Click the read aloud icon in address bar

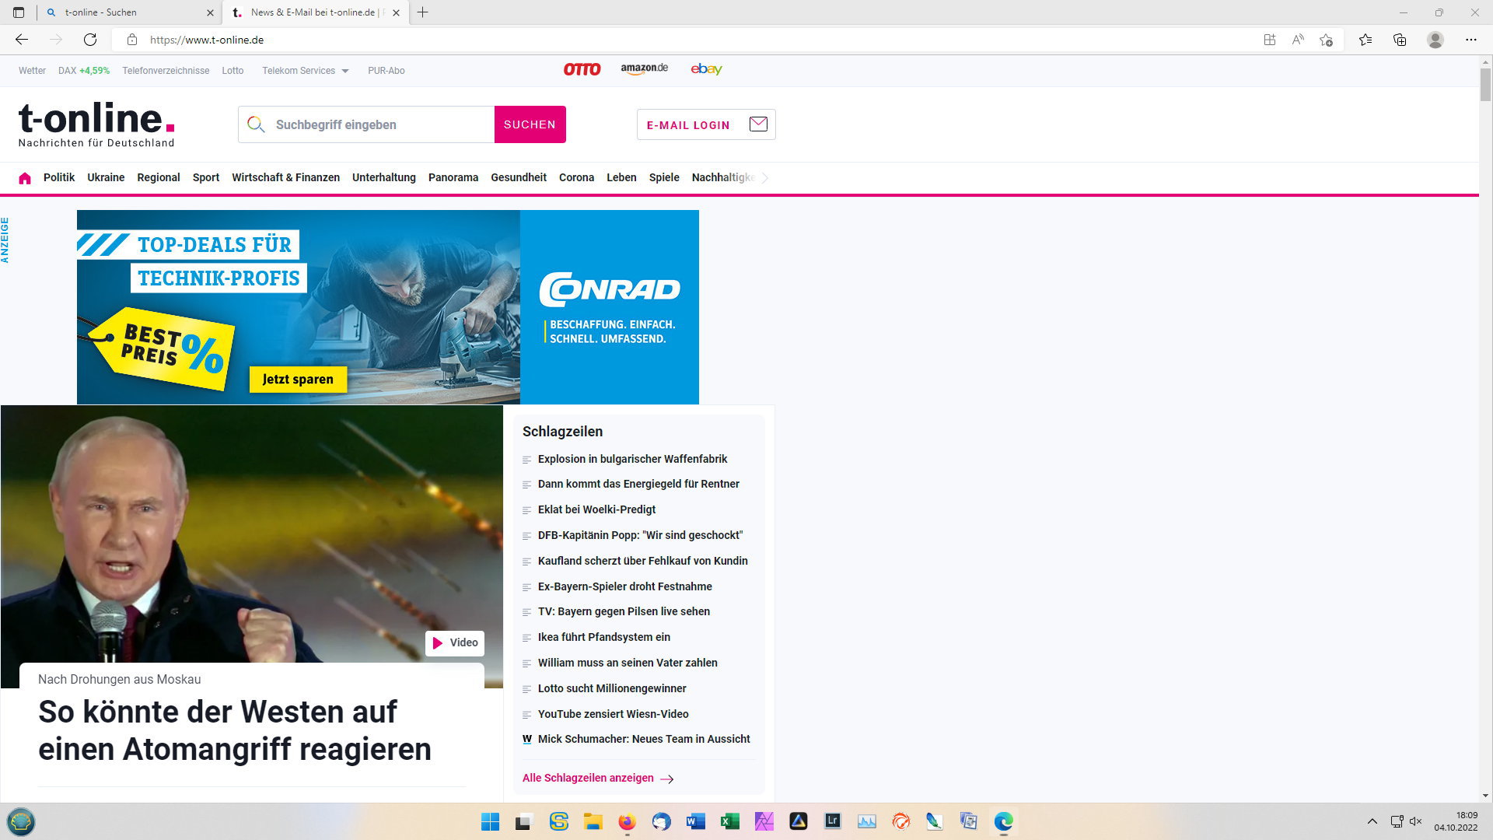coord(1298,40)
